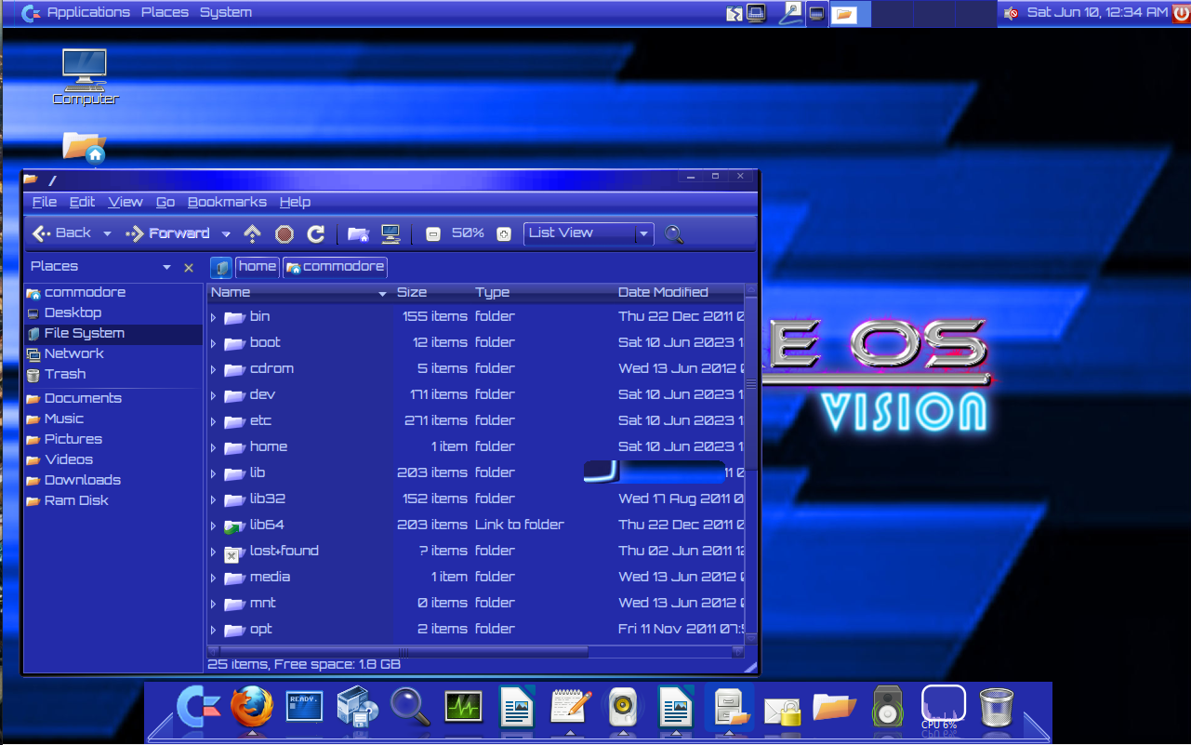Click the Computer toolbar icon
Screen dimensions: 1191x745
click(390, 233)
